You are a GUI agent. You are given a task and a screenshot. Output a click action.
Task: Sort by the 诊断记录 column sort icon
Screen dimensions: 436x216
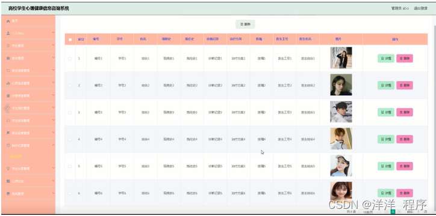[x=222, y=40]
